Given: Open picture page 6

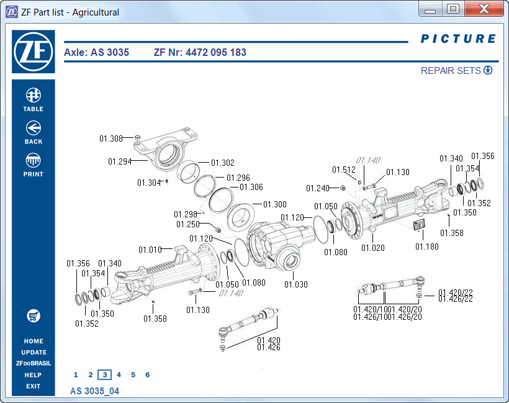Looking at the screenshot, I should pyautogui.click(x=147, y=374).
